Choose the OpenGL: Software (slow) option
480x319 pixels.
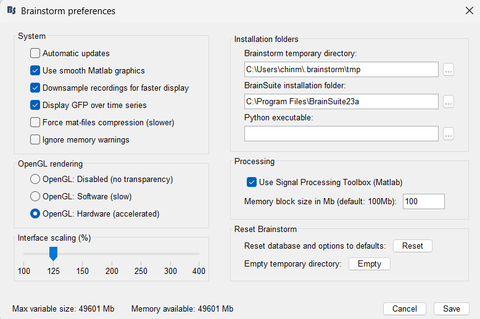pyautogui.click(x=35, y=197)
